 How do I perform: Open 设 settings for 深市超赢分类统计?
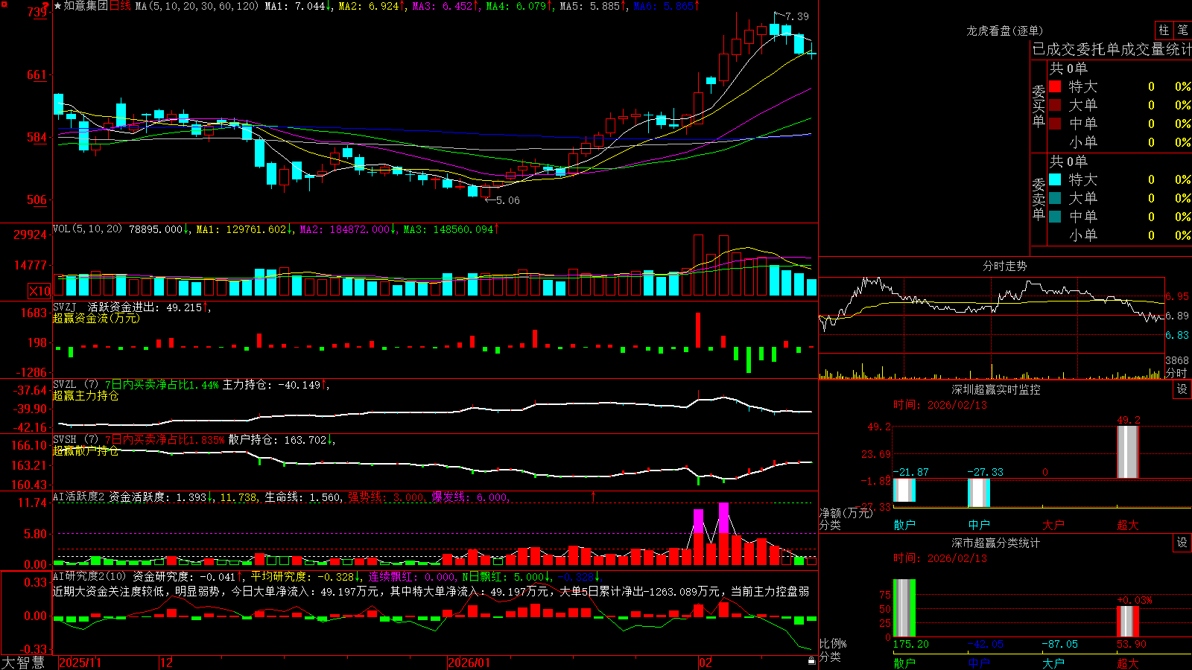tap(1182, 543)
